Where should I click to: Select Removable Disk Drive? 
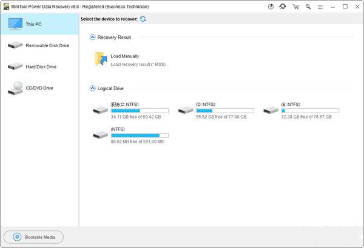point(39,45)
